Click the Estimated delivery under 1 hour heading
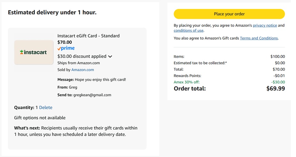 (52, 12)
